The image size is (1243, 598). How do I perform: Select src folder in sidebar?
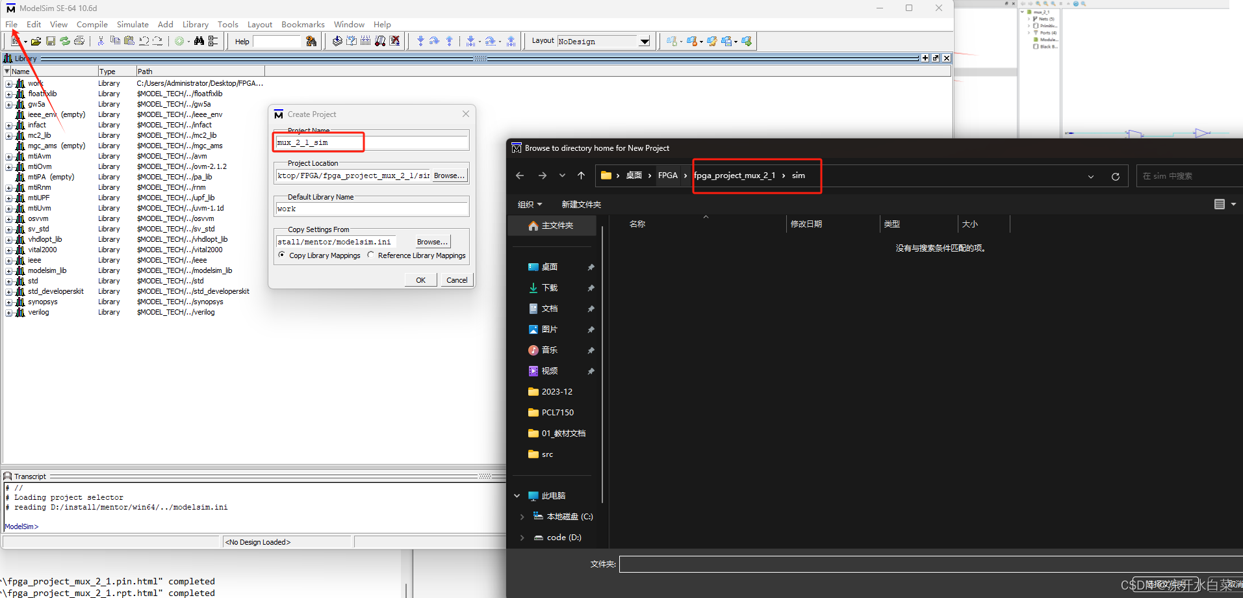[x=547, y=454]
